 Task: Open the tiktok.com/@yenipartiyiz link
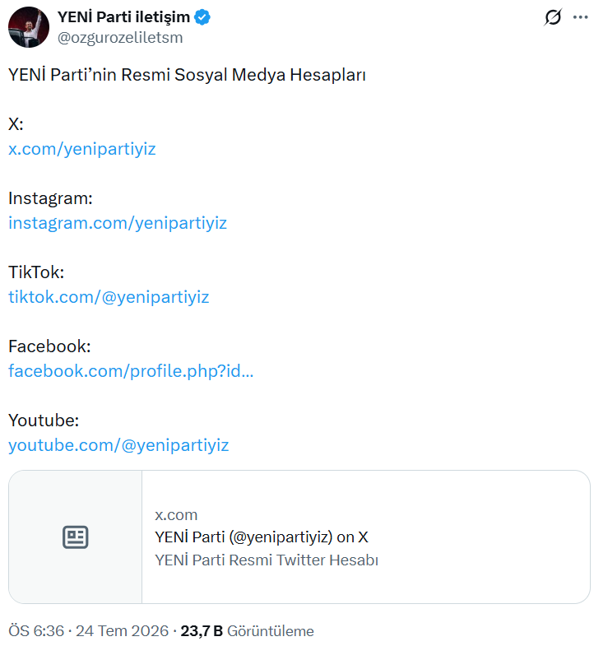click(109, 297)
